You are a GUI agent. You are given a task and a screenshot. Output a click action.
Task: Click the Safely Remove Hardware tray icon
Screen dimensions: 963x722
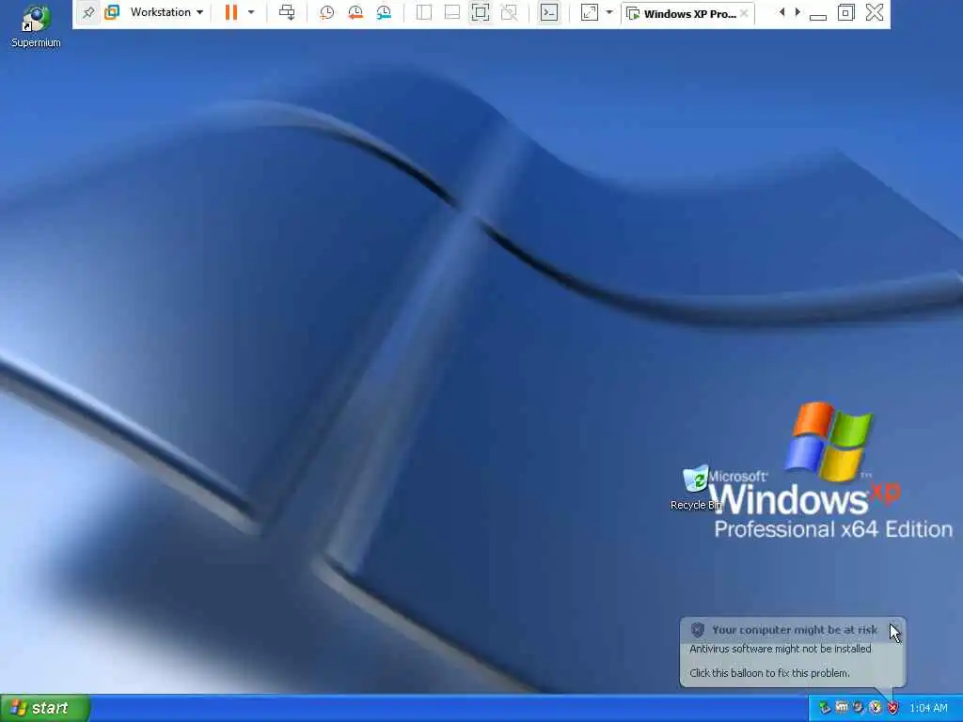(x=825, y=709)
